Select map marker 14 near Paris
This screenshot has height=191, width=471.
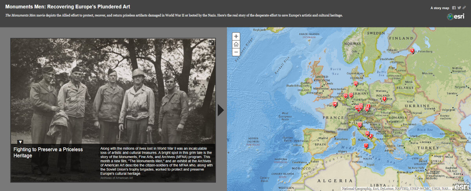[335, 104]
